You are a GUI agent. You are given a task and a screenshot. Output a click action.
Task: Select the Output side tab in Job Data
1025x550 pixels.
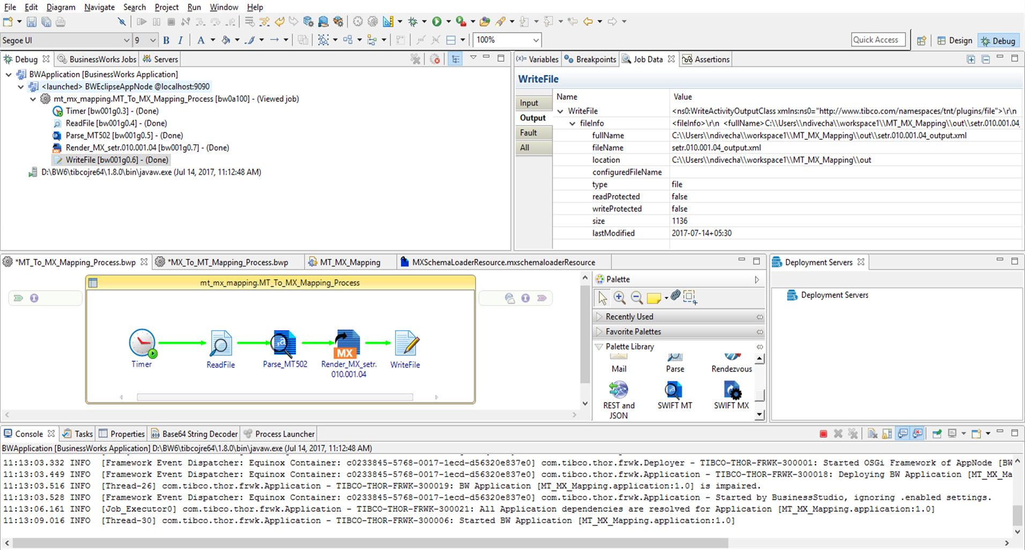click(x=533, y=118)
